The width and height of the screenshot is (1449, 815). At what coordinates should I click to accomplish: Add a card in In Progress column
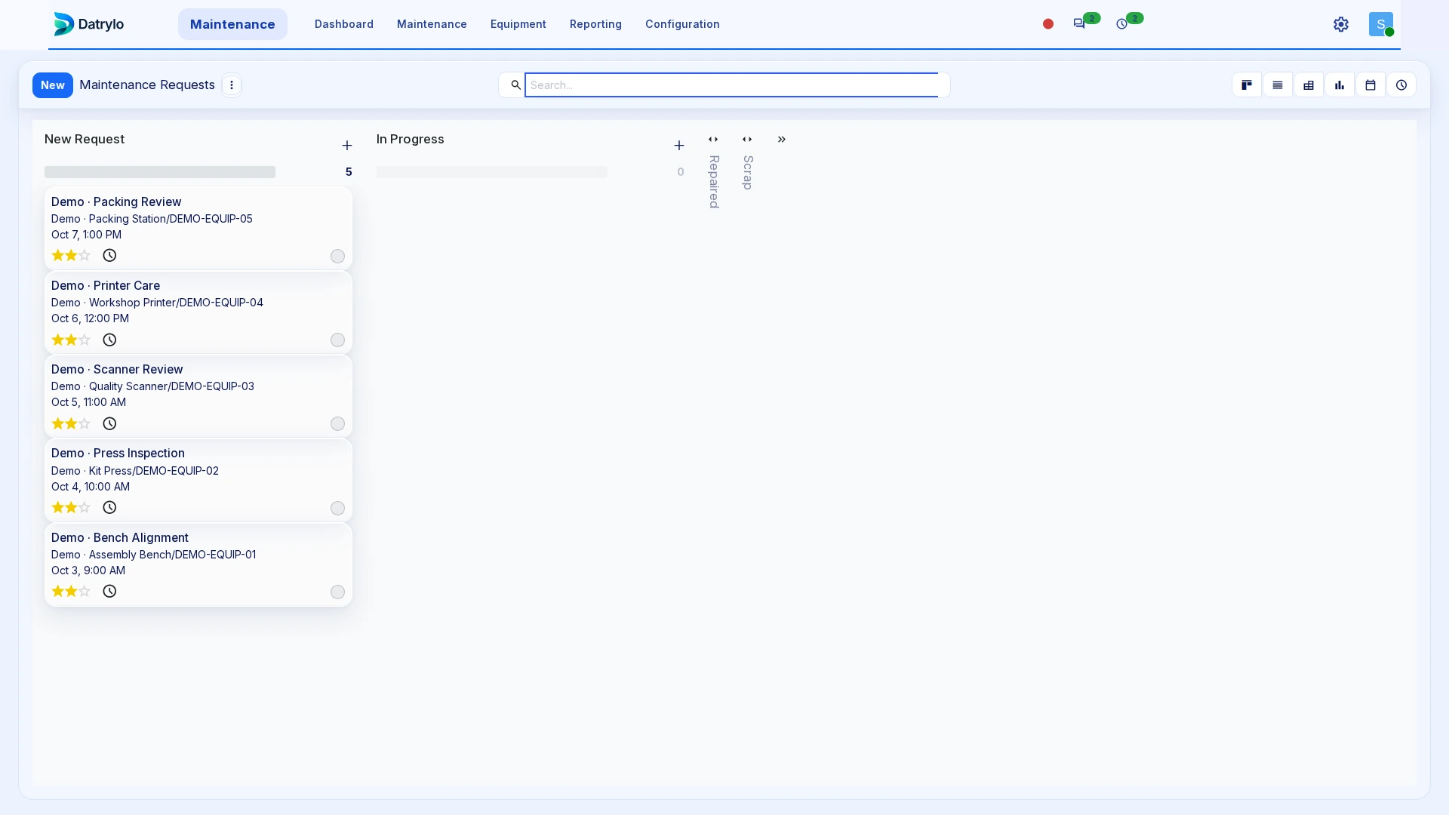click(679, 146)
